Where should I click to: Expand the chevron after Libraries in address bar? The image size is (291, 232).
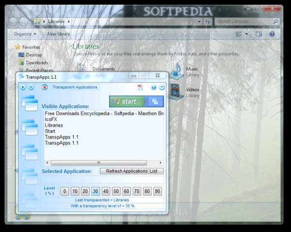click(69, 21)
